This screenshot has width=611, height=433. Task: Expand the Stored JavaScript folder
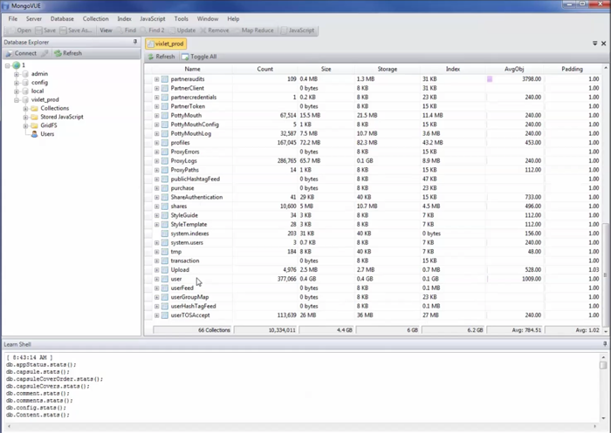click(25, 117)
